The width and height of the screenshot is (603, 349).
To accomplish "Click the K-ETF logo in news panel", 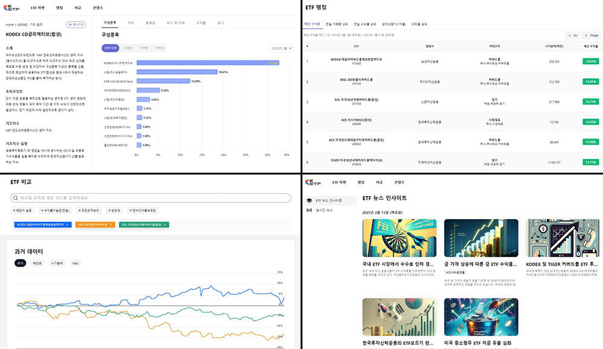I will click(x=313, y=182).
